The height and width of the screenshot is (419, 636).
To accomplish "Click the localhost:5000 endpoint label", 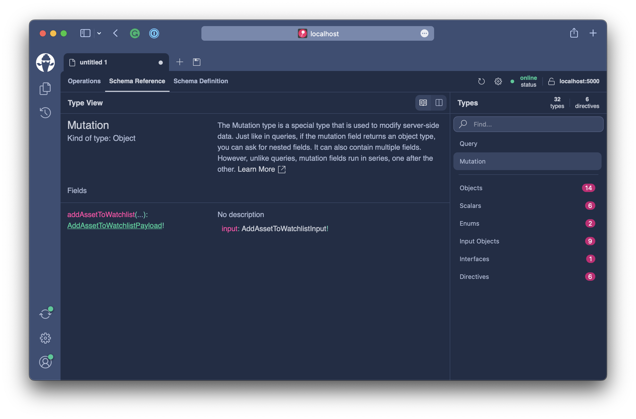I will point(579,81).
